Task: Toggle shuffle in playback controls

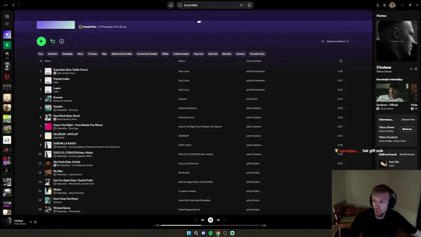Action: (x=196, y=220)
